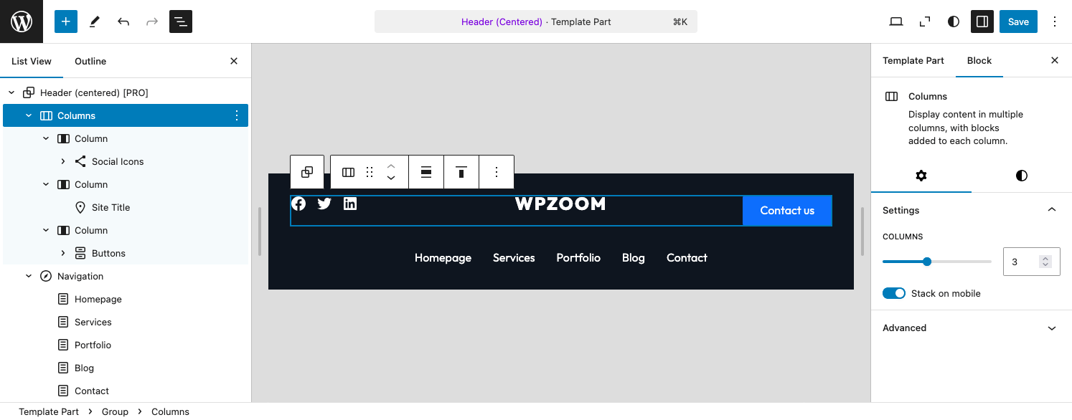Open the block inserter plus button
This screenshot has height=420, width=1072.
(65, 22)
